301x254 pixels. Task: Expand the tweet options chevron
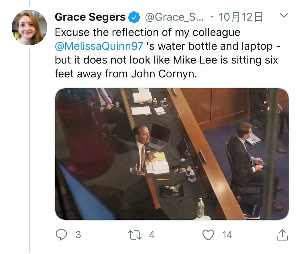(283, 16)
